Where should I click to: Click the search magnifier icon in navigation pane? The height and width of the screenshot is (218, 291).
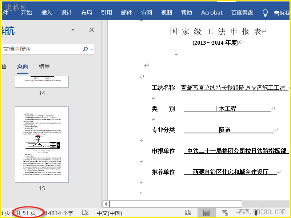(x=85, y=49)
